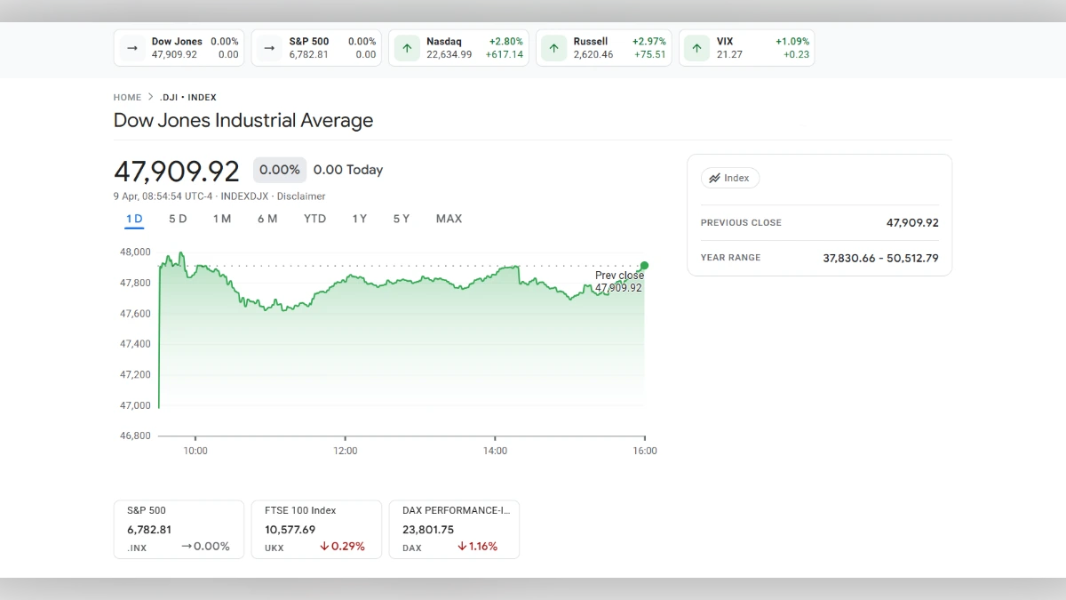The image size is (1066, 600).
Task: Toggle comparison with the S&P 500 card
Action: [178, 529]
